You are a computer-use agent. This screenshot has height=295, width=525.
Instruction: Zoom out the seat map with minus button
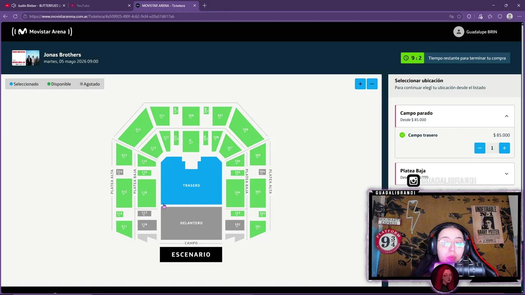point(372,84)
